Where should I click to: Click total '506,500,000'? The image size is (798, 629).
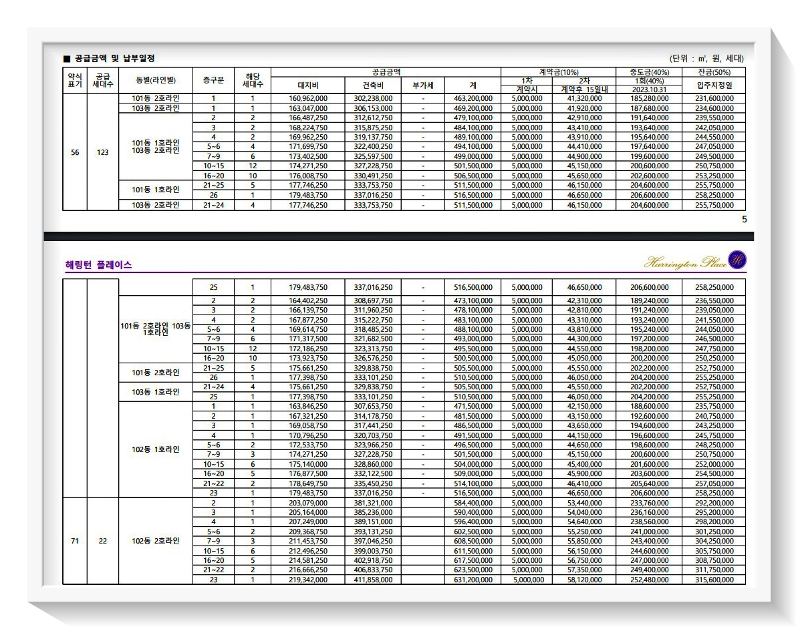click(x=473, y=176)
